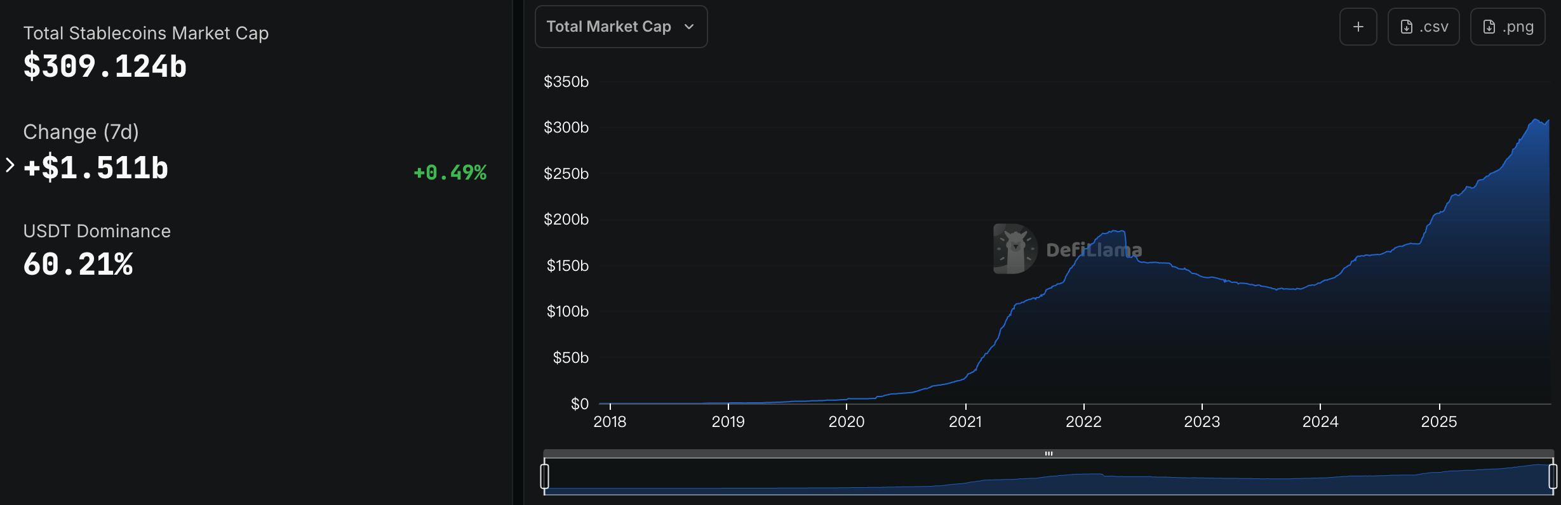Download the chart data as CSV
The width and height of the screenshot is (1561, 505).
(x=1423, y=26)
